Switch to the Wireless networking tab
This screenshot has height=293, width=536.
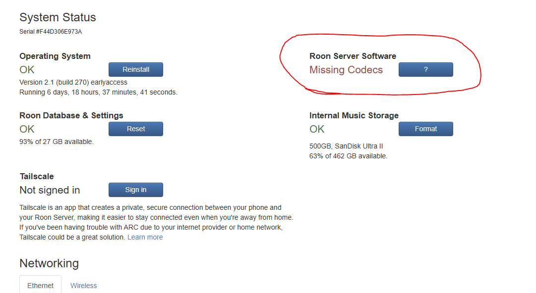83,286
